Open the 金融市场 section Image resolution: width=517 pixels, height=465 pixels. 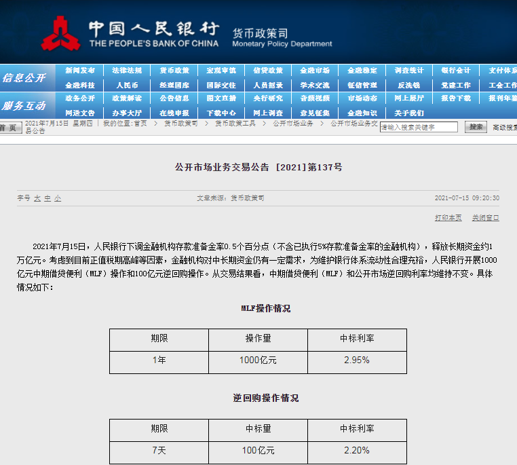[x=315, y=71]
